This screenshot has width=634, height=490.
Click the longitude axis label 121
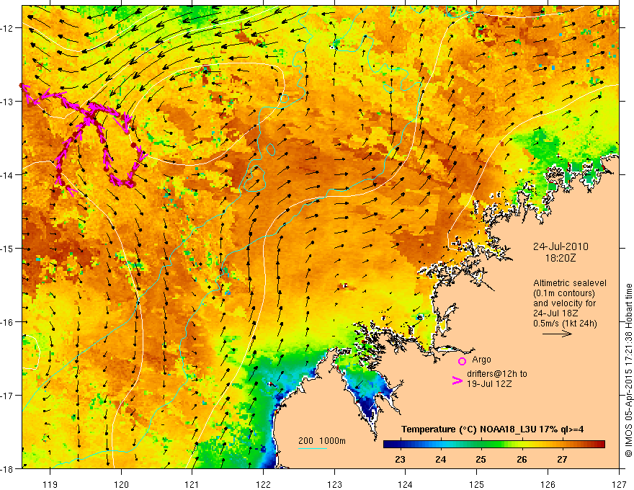click(x=192, y=484)
